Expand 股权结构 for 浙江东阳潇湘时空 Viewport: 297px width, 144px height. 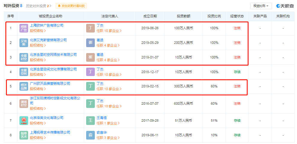[x=38, y=109]
